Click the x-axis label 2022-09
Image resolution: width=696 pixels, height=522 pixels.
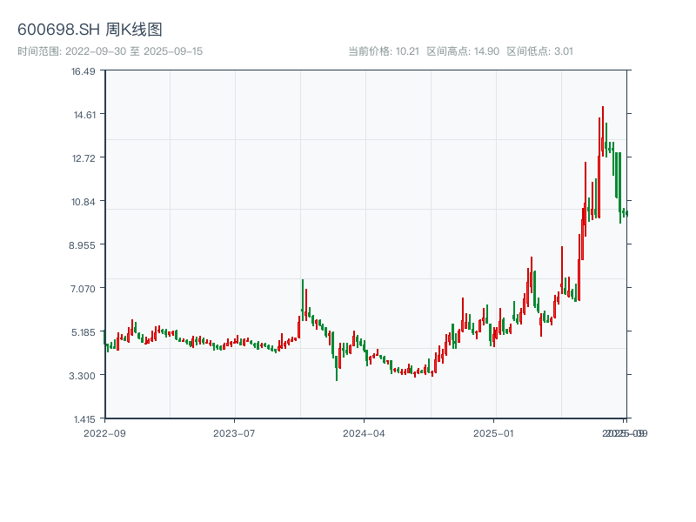[x=104, y=433]
